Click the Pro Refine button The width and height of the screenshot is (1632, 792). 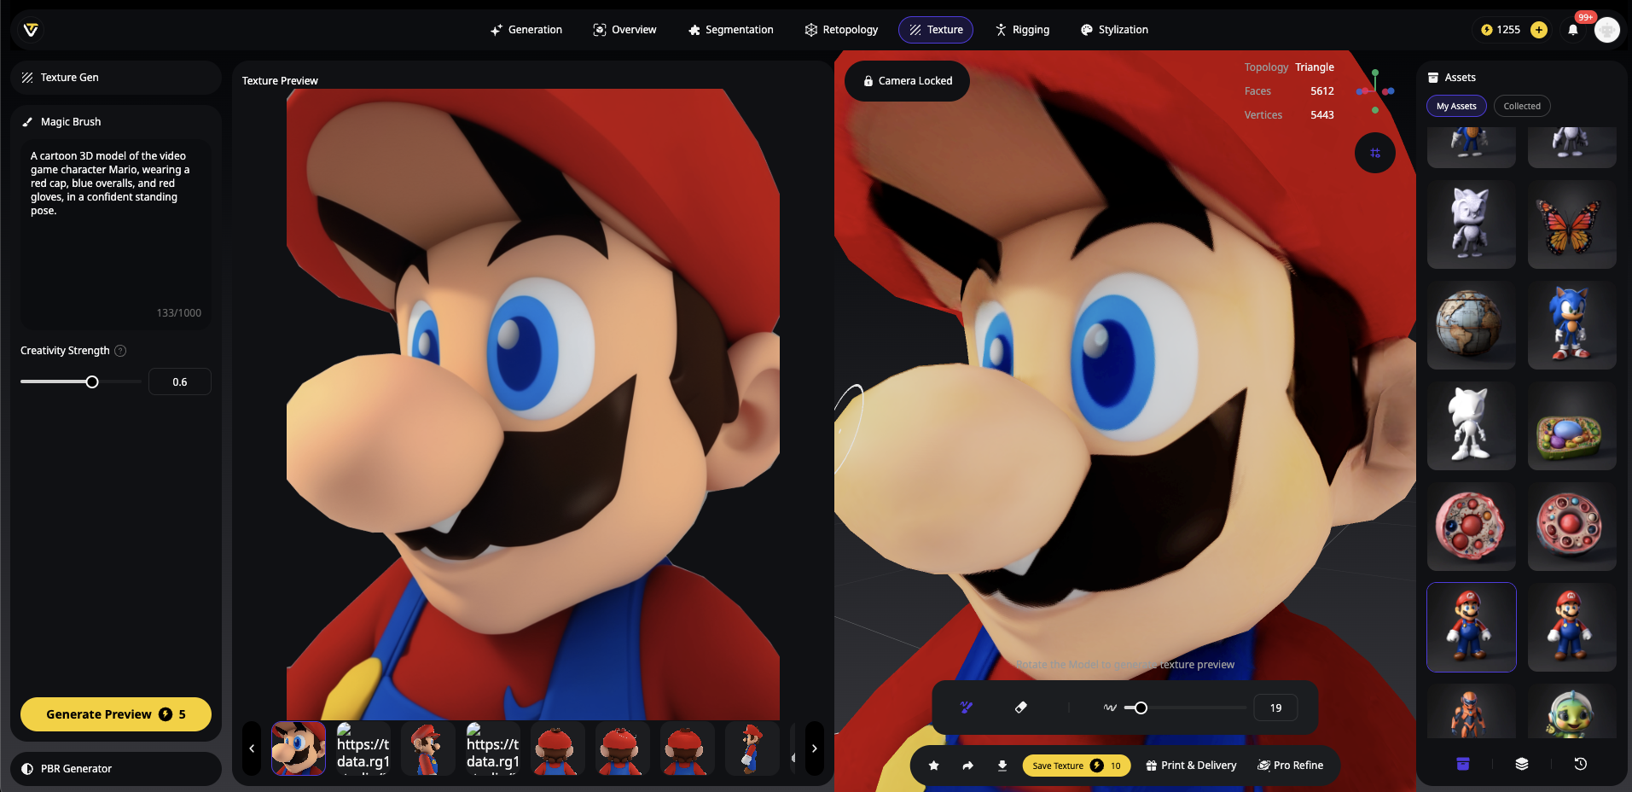pos(1291,766)
